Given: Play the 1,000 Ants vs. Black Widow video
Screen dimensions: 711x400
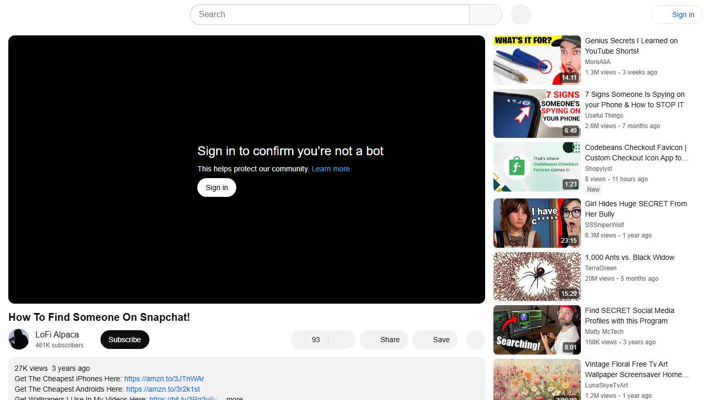Looking at the screenshot, I should [537, 276].
